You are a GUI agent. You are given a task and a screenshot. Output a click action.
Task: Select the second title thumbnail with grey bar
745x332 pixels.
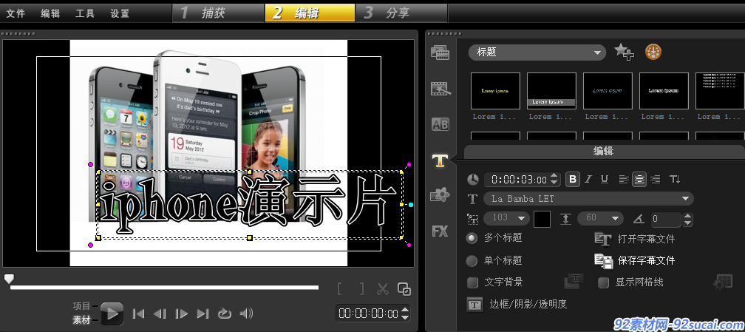pos(551,91)
